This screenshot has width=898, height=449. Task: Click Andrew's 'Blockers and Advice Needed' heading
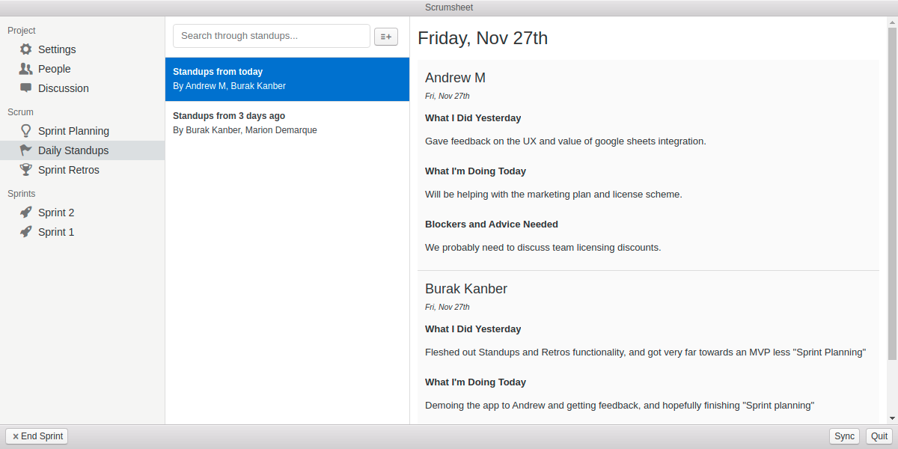click(x=492, y=224)
